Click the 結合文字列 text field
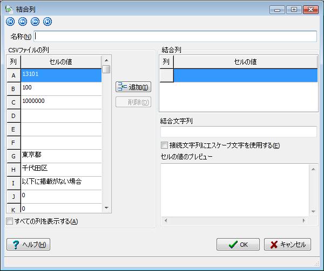Screen dimensions: 324x271 [238, 132]
